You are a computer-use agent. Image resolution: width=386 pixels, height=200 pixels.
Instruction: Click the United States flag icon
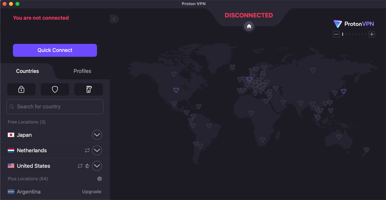click(x=11, y=166)
